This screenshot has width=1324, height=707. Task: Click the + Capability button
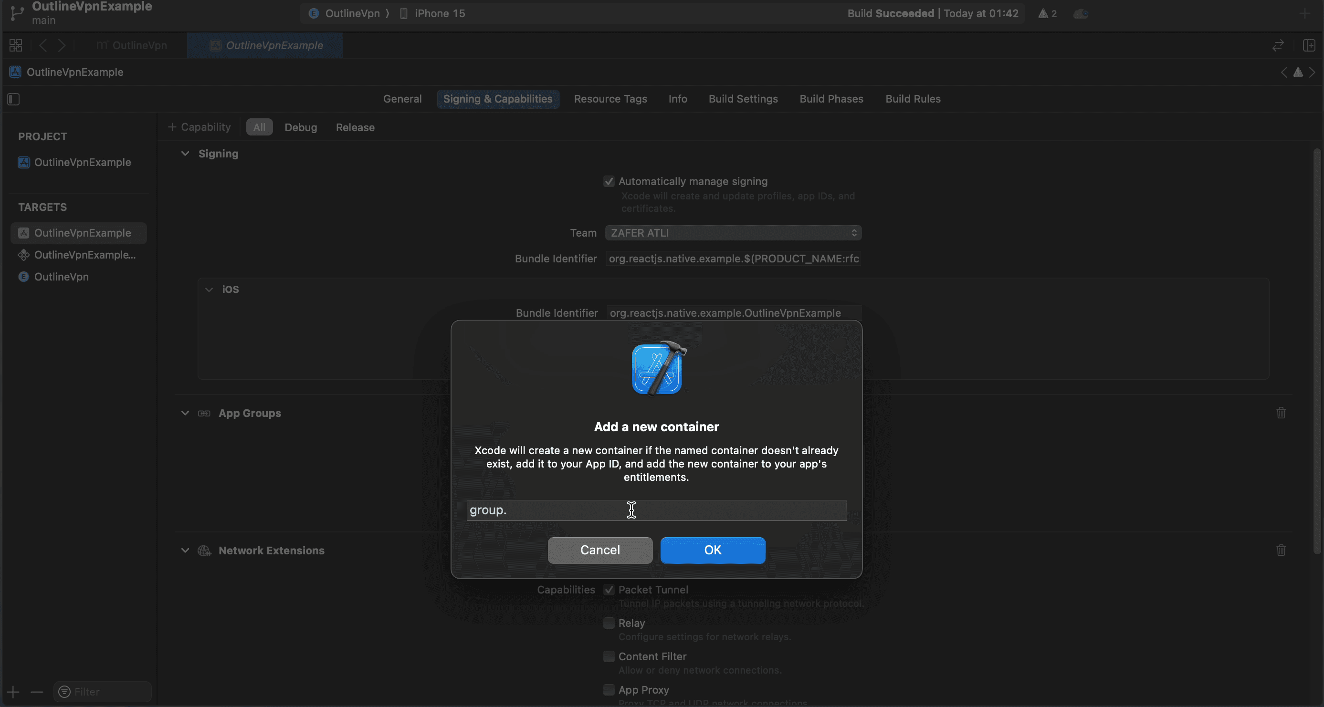200,127
